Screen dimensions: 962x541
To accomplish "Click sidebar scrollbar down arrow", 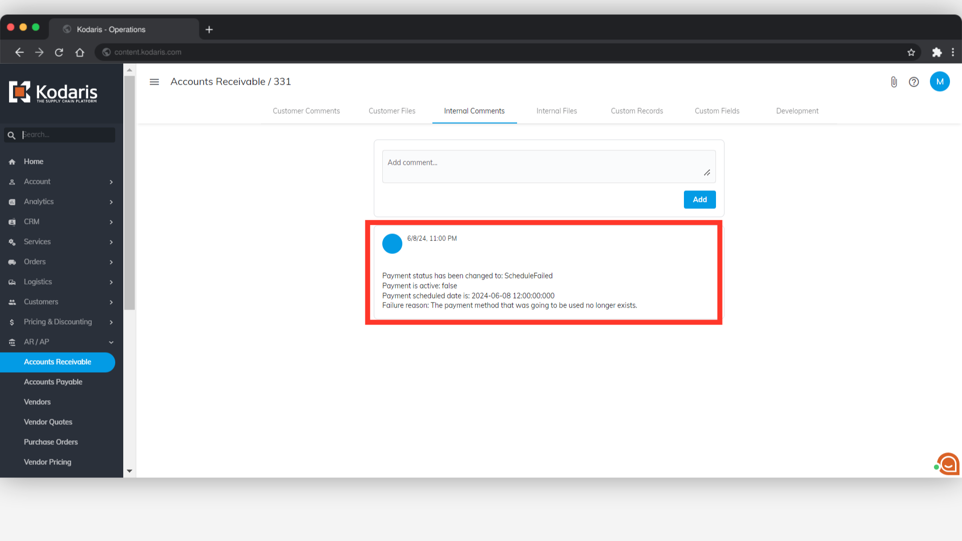I will (x=129, y=471).
